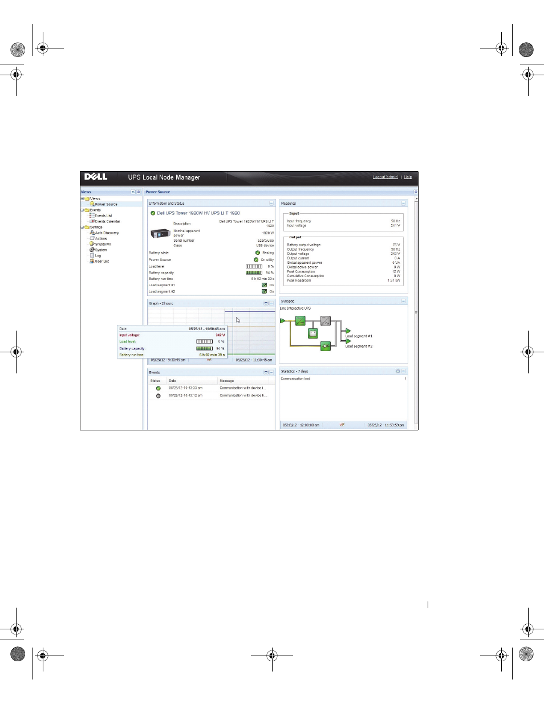Click the Battery run time value in status
The image size is (544, 704).
click(262, 279)
